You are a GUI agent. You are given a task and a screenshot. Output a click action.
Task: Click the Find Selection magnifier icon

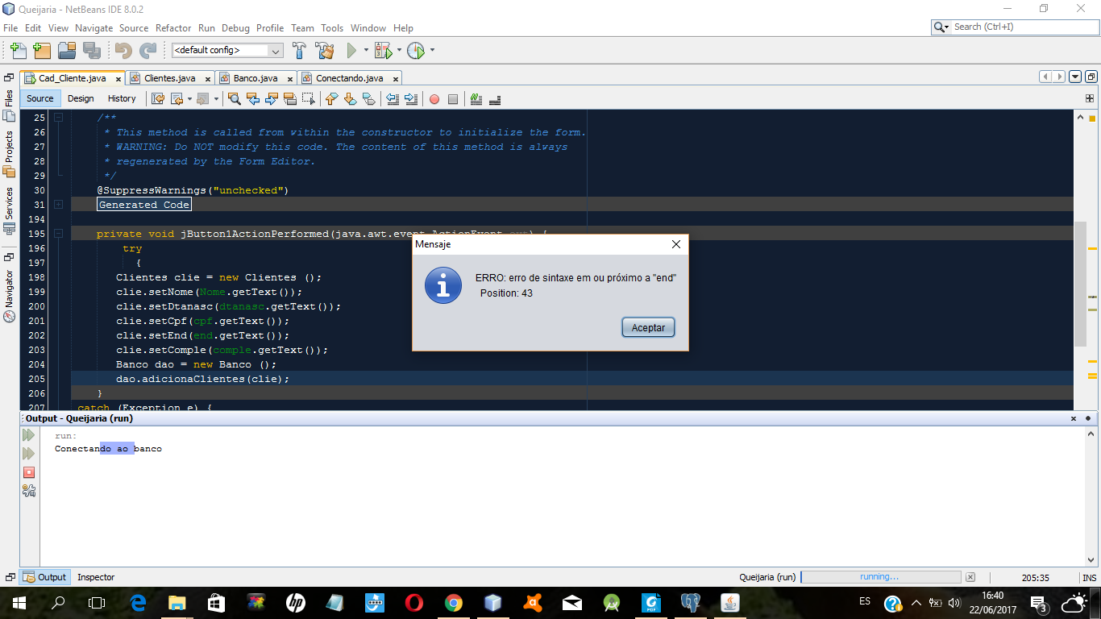235,99
